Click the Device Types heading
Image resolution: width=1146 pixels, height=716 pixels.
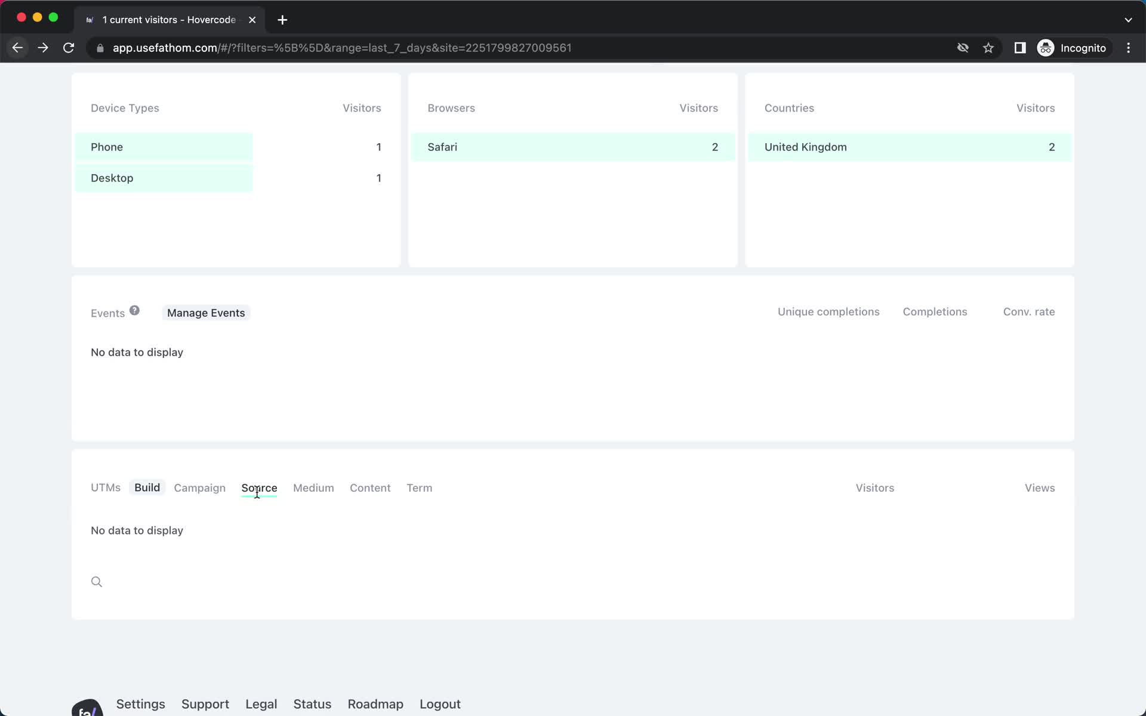(x=125, y=108)
